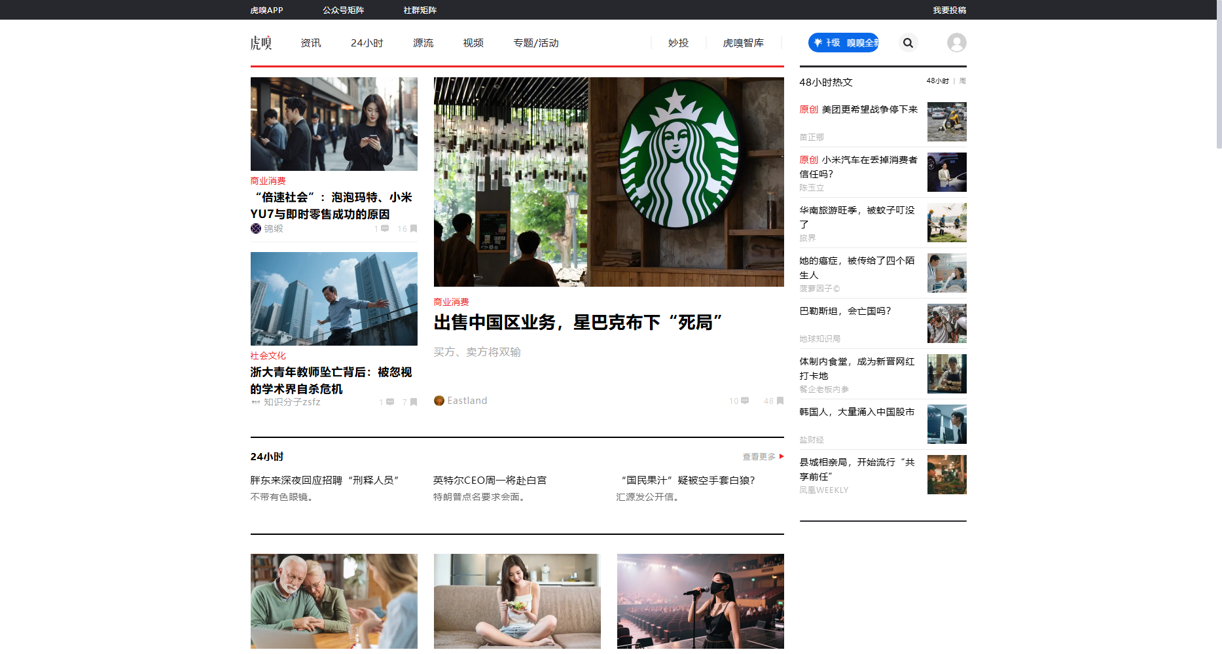Open the search magnifier icon
The width and height of the screenshot is (1222, 654).
click(x=908, y=43)
